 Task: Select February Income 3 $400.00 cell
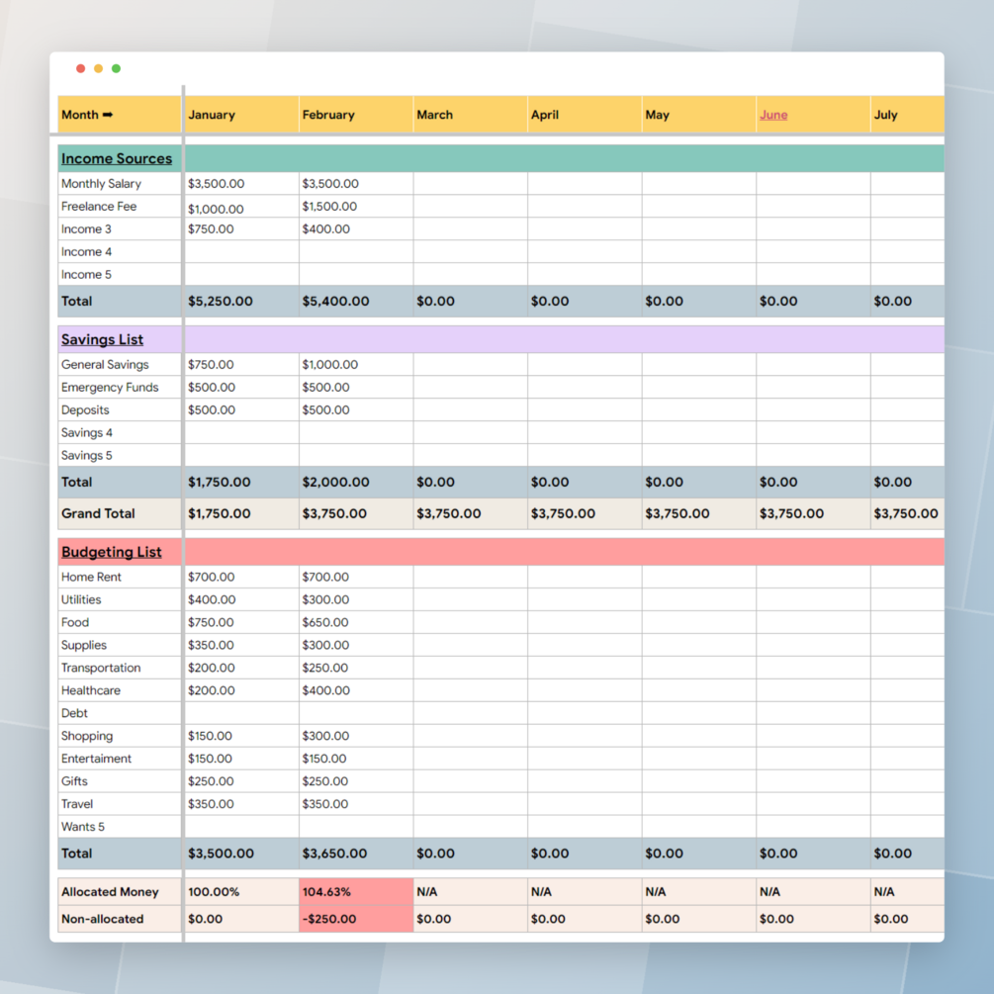356,228
